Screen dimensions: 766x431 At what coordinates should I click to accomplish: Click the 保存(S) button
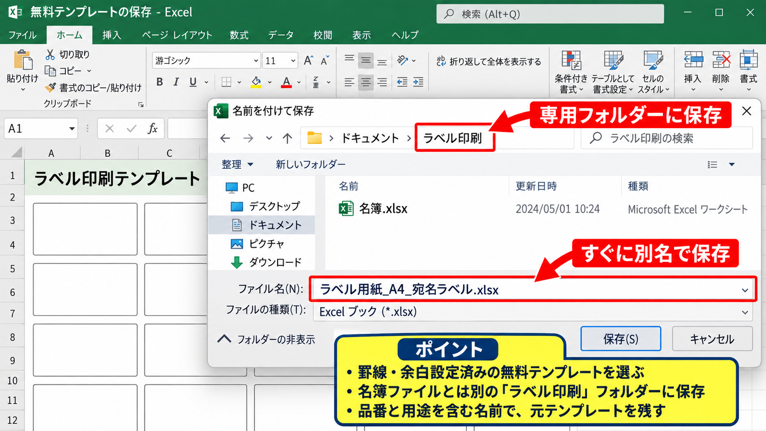point(621,339)
